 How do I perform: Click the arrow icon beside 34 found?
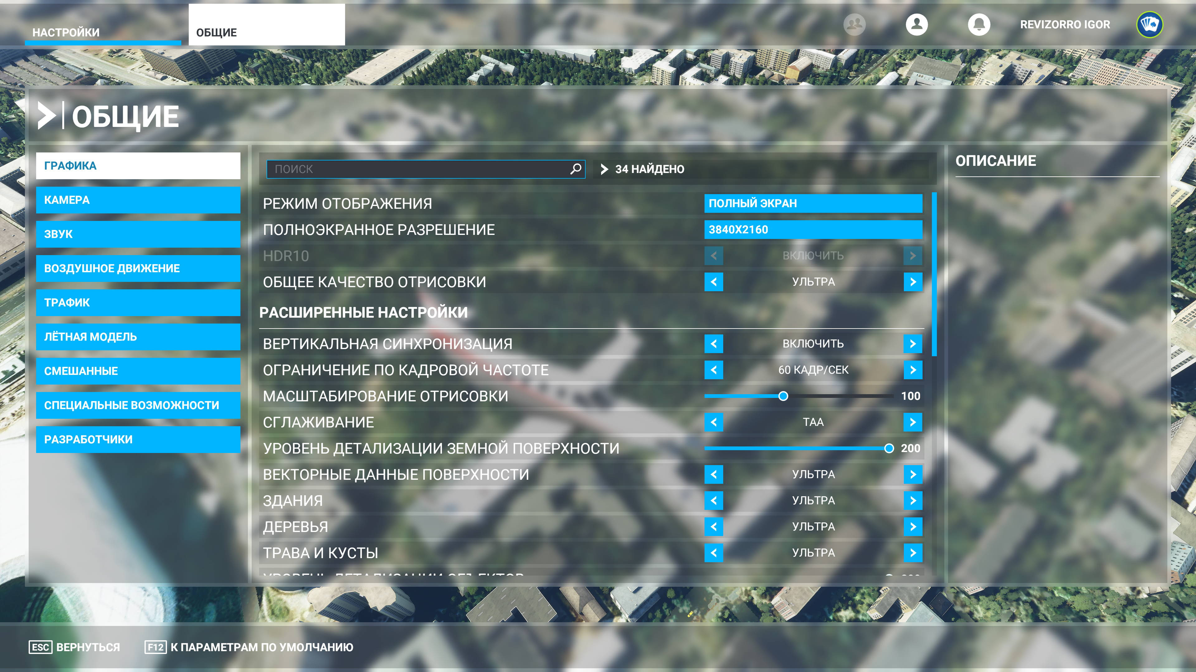click(604, 169)
